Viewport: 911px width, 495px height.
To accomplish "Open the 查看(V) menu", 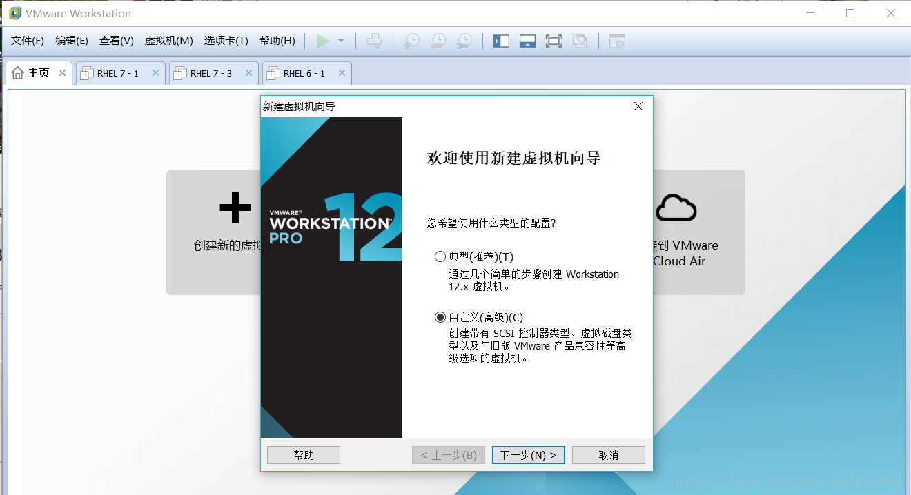I will point(117,41).
